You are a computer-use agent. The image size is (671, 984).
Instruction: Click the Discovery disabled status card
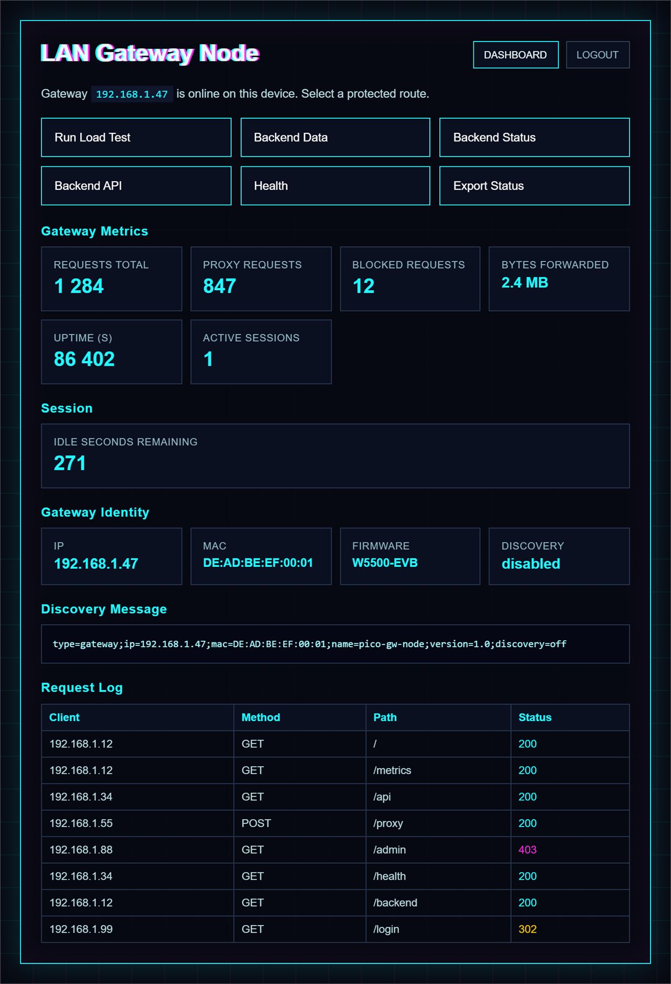(x=559, y=556)
